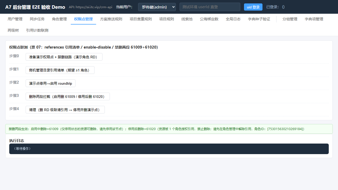
Task: Switch to the 用户管理 tab
Action: click(15, 19)
